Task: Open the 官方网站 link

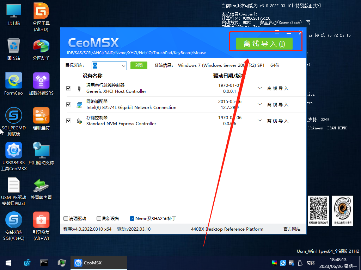Action: coord(292,229)
